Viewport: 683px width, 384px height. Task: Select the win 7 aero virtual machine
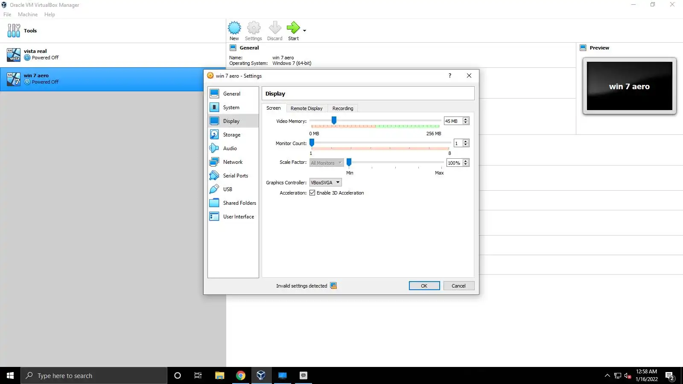click(102, 79)
